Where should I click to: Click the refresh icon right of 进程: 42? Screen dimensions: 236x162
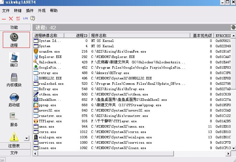[233, 27]
